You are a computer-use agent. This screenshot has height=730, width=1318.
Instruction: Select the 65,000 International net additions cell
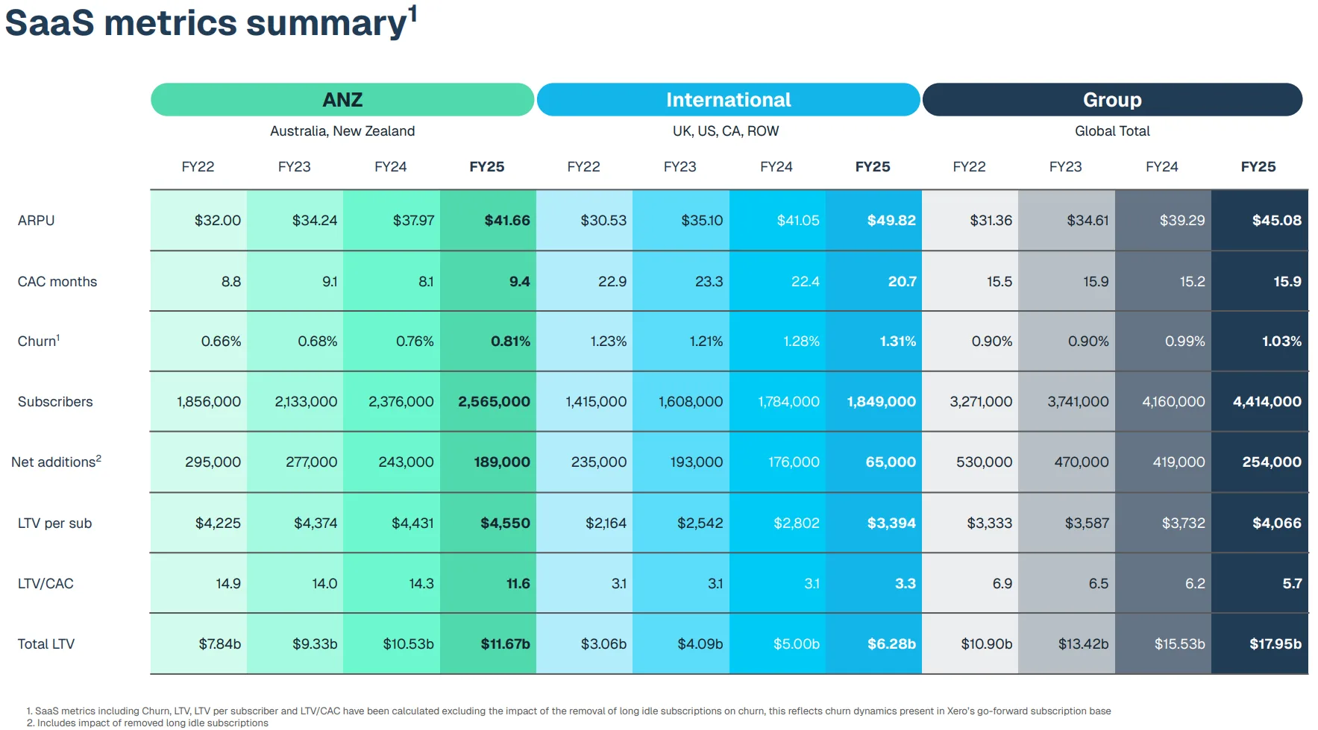tap(890, 462)
